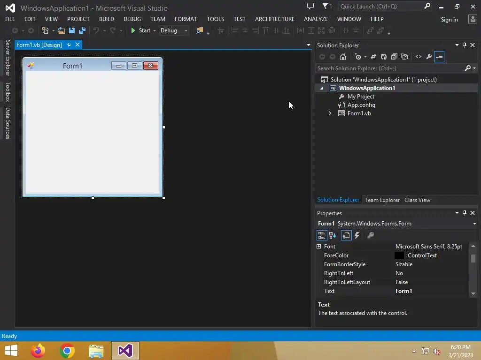This screenshot has width=481, height=360.
Task: Open the Form1 object selector dropdown
Action: pos(474,224)
